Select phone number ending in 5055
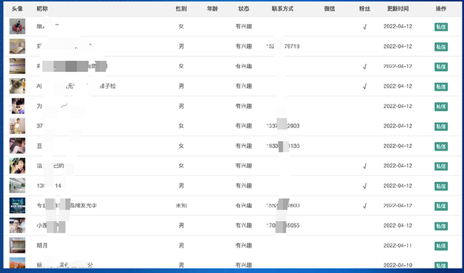The height and width of the screenshot is (273, 464). (283, 225)
